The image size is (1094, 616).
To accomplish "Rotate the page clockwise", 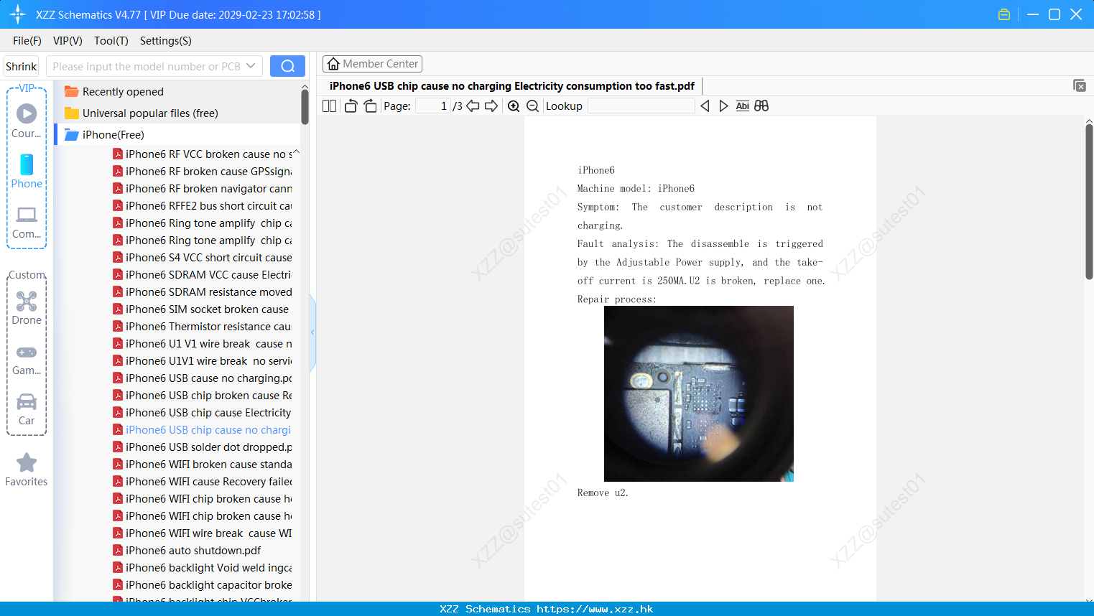I will coord(370,106).
